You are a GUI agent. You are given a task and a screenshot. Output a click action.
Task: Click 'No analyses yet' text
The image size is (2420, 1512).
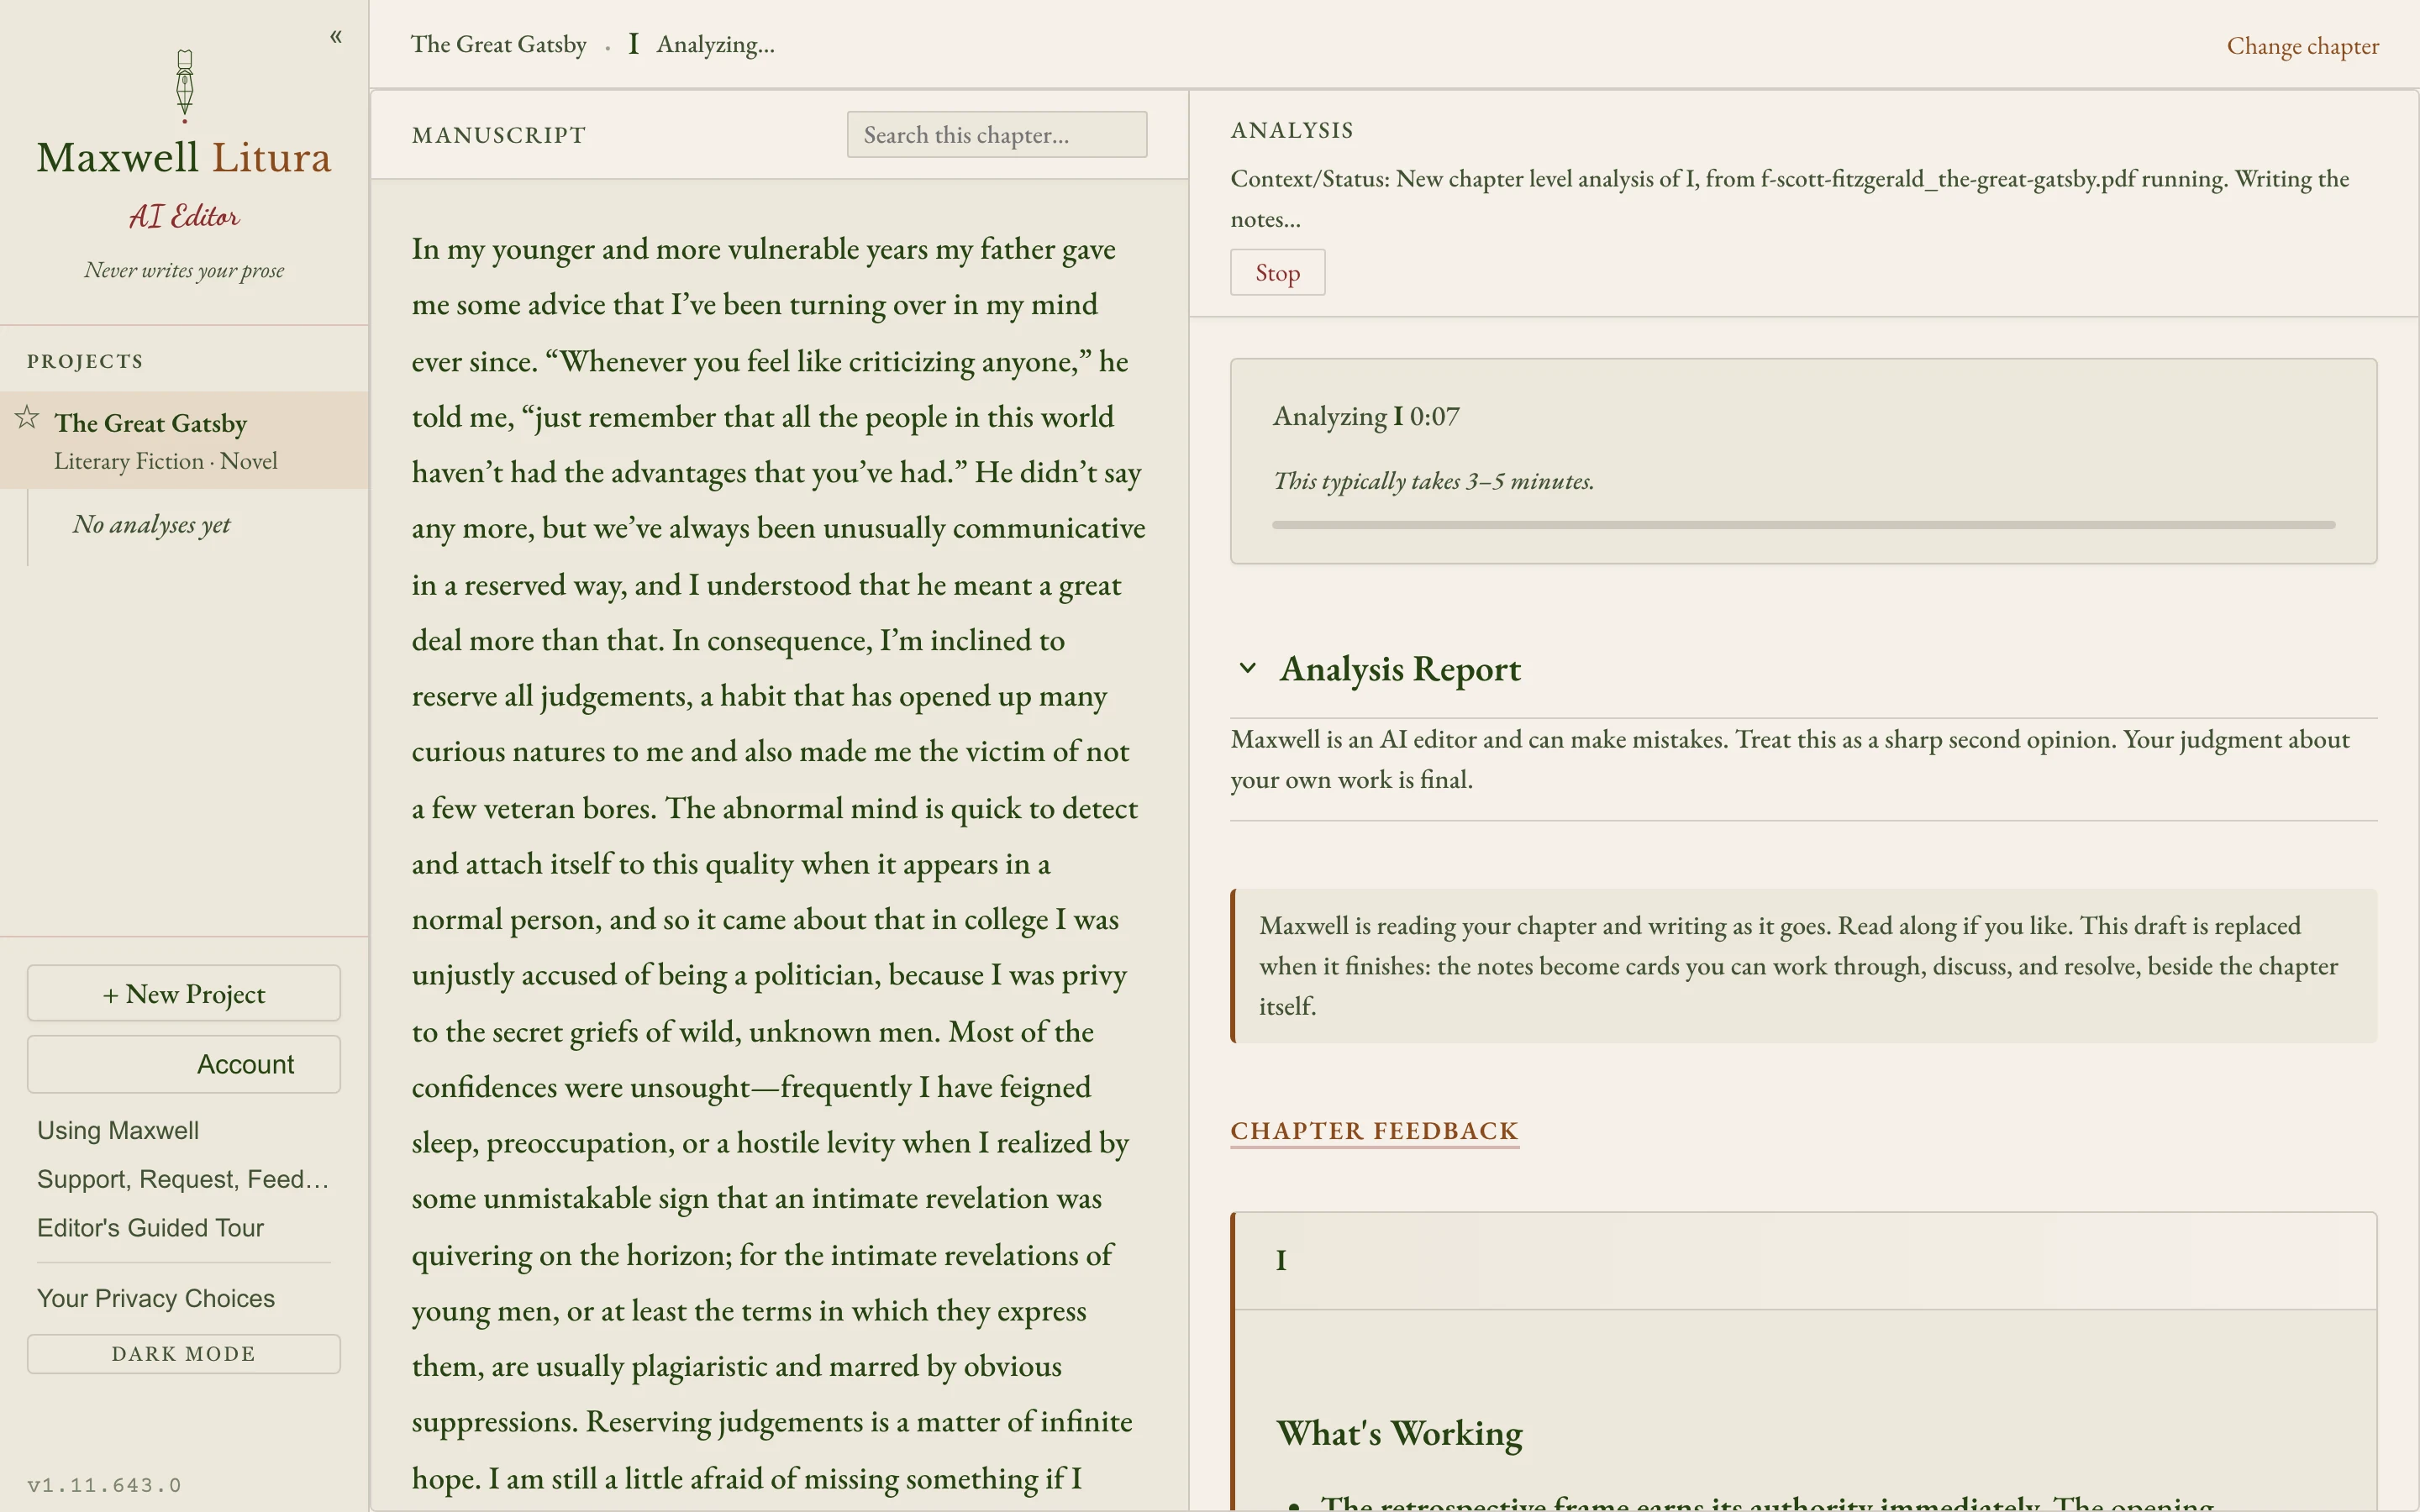(151, 524)
